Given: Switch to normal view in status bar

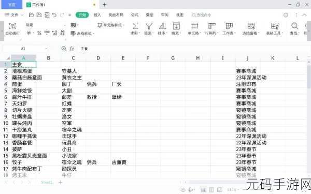Looking at the screenshot, I should [x=204, y=190].
